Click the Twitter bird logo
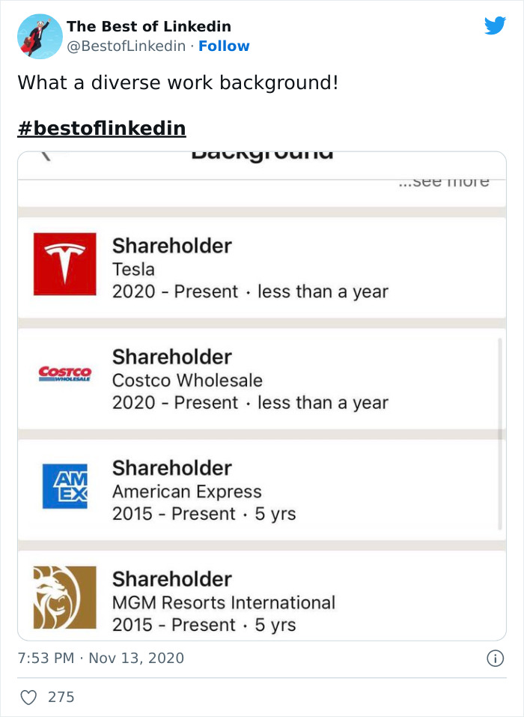This screenshot has height=717, width=524. 496,25
